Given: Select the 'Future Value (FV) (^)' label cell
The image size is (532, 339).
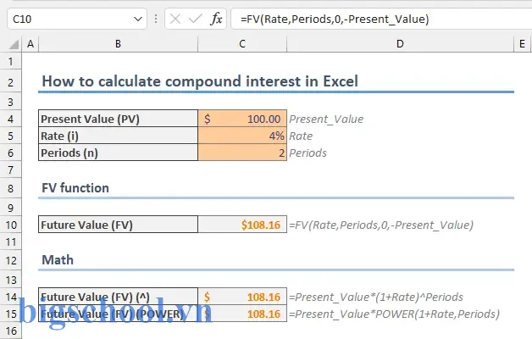Looking at the screenshot, I should coord(118,297).
